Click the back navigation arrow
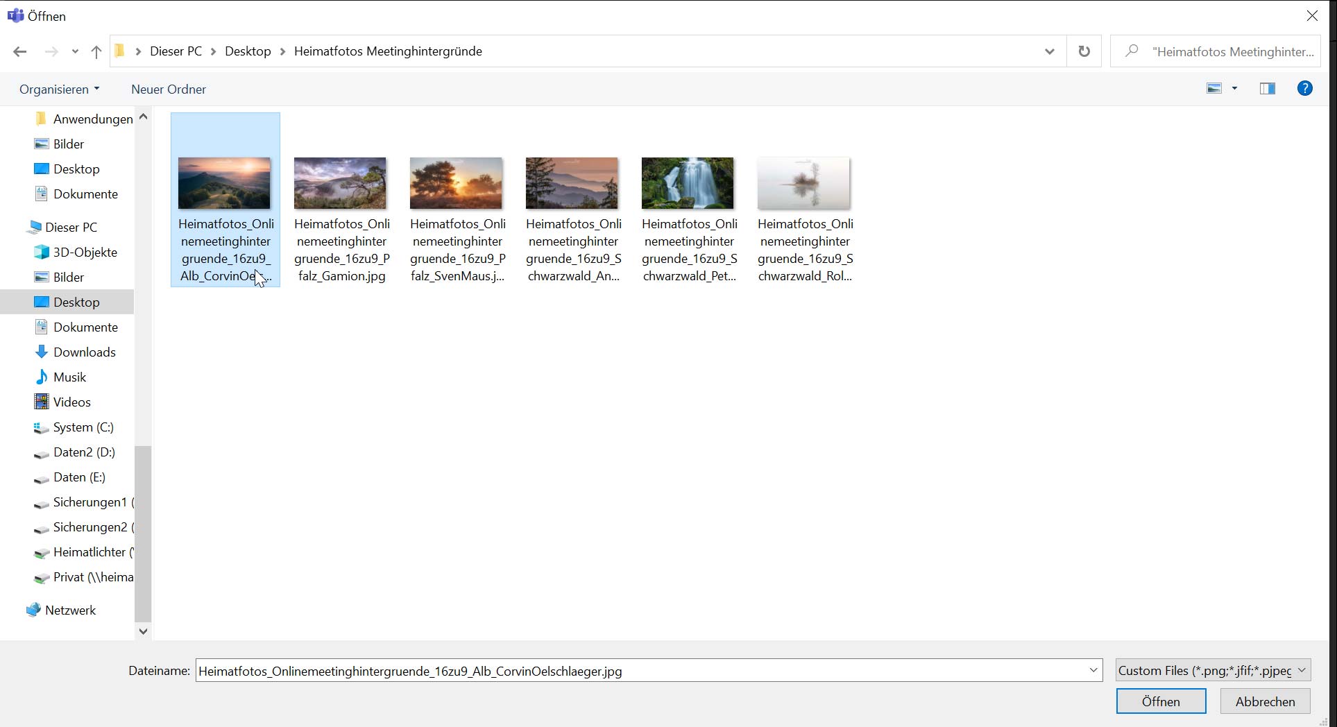This screenshot has width=1337, height=727. point(20,51)
